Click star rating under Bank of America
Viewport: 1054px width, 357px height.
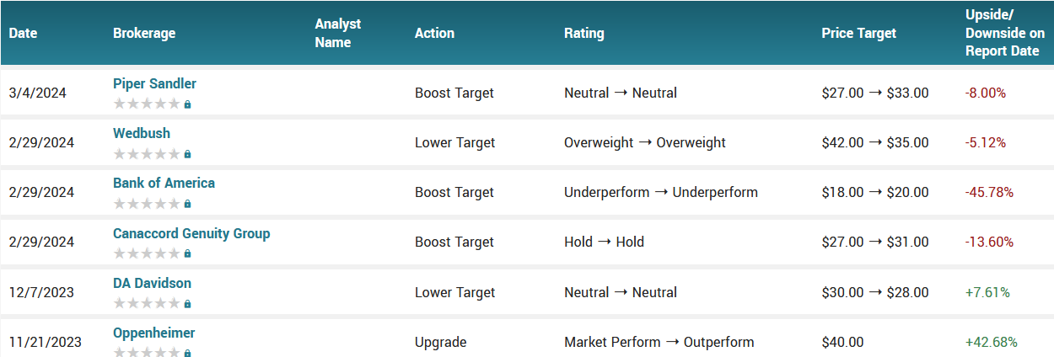pyautogui.click(x=147, y=203)
